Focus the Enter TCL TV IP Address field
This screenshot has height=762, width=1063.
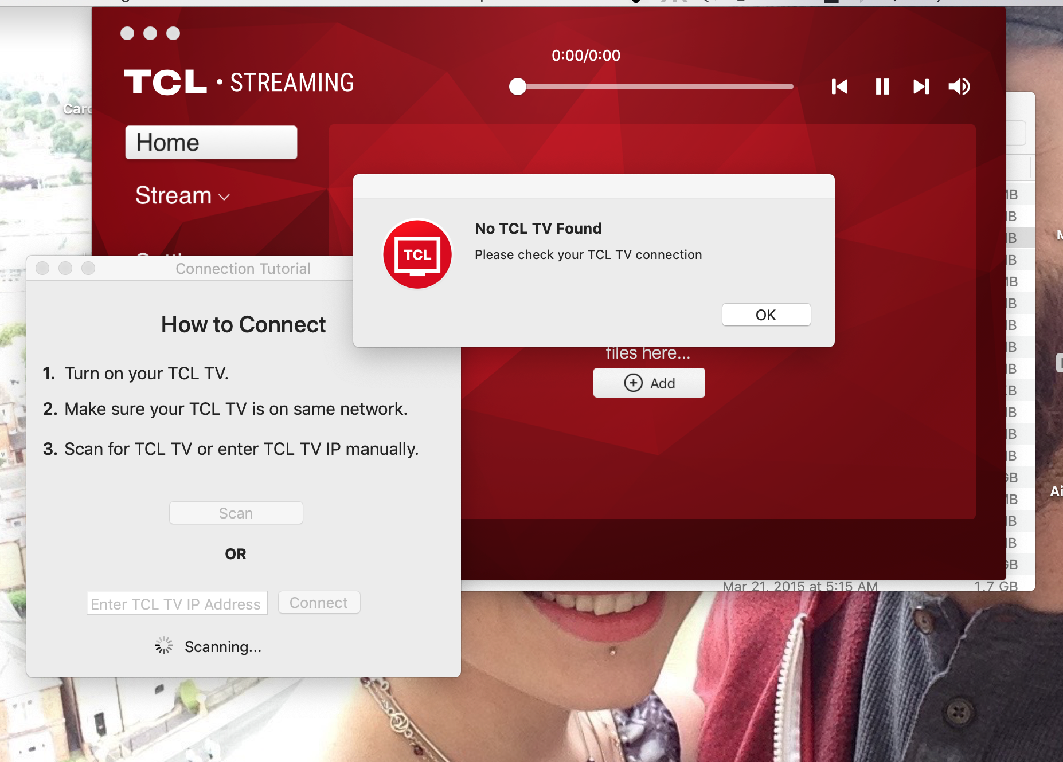pyautogui.click(x=177, y=603)
